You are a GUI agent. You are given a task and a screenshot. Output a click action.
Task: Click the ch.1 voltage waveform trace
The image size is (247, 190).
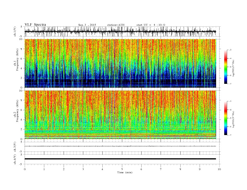[120, 31]
